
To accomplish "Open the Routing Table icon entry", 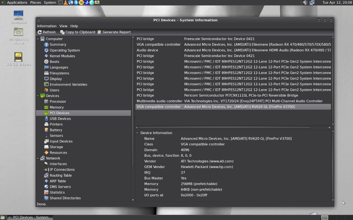I will 46,175.
